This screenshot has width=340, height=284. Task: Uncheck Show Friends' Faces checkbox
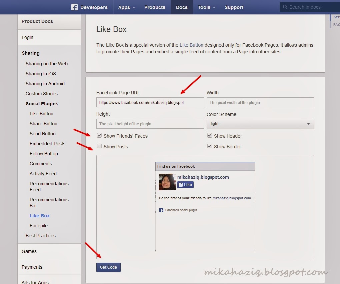pos(99,135)
